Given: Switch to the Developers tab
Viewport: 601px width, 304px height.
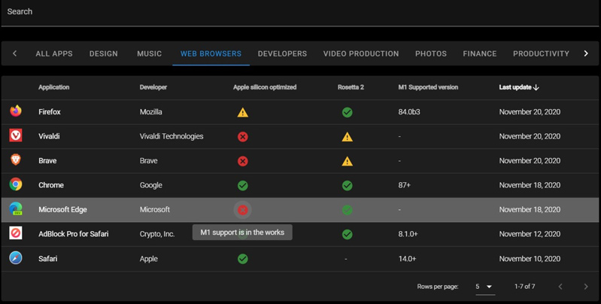Looking at the screenshot, I should click(282, 53).
